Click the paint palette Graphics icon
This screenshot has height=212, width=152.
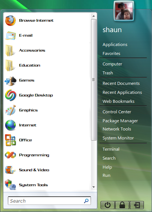(10, 110)
